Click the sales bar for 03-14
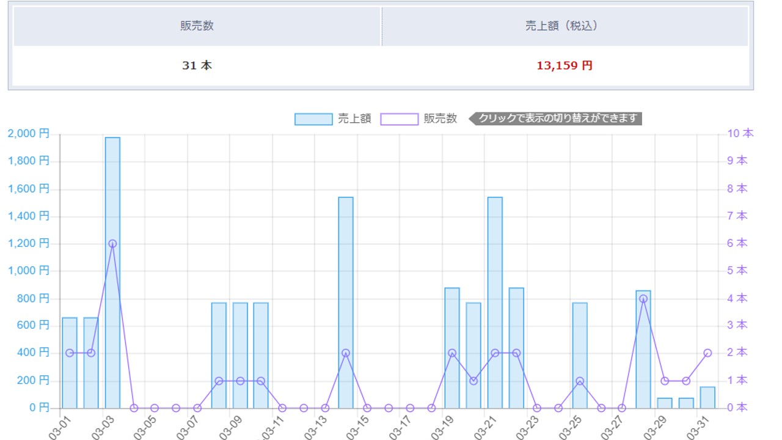Image resolution: width=782 pixels, height=440 pixels. pos(346,302)
